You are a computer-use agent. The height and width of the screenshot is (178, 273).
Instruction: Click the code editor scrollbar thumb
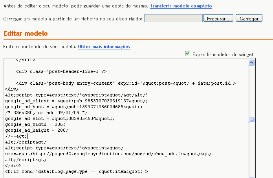point(251,120)
